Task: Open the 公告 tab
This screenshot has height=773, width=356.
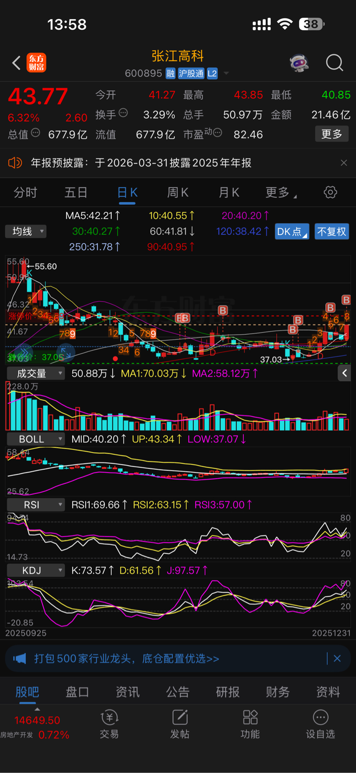Action: click(x=178, y=692)
